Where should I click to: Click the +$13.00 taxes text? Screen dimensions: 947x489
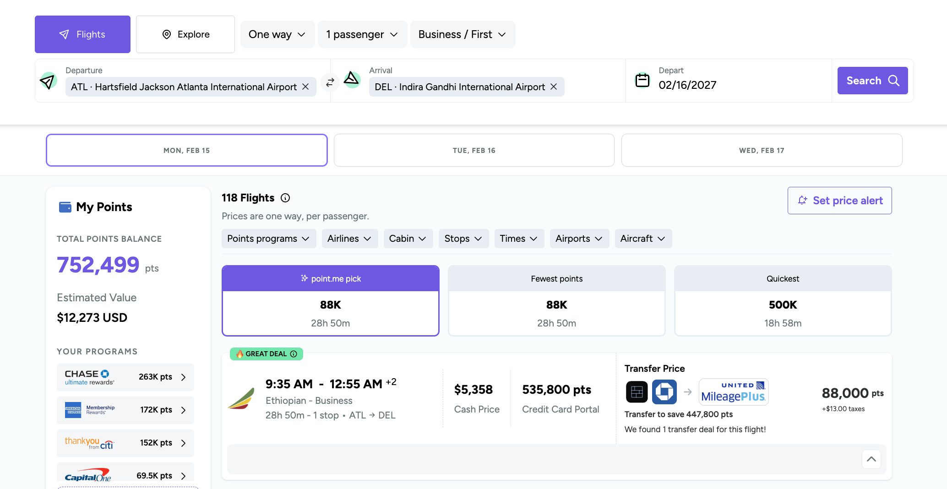[x=844, y=409]
